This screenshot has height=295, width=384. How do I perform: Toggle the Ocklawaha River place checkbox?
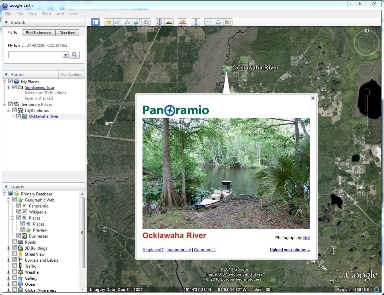[18, 116]
